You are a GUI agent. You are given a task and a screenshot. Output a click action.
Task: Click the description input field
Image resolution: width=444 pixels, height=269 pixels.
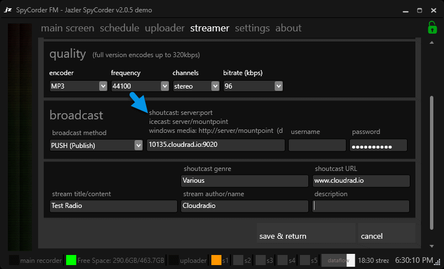(361, 206)
